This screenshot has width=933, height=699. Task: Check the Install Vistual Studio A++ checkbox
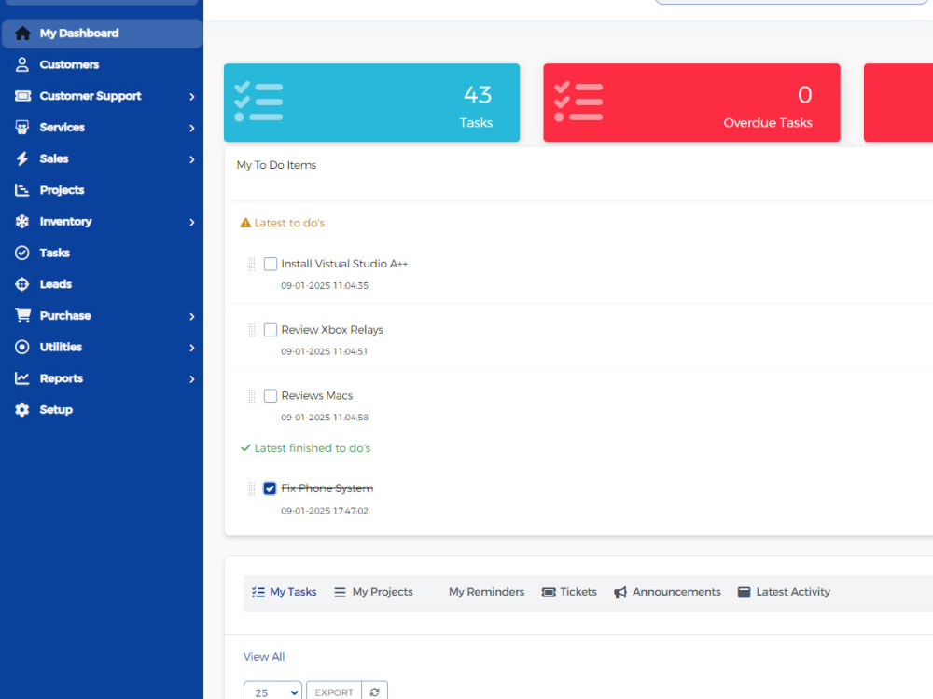[271, 264]
